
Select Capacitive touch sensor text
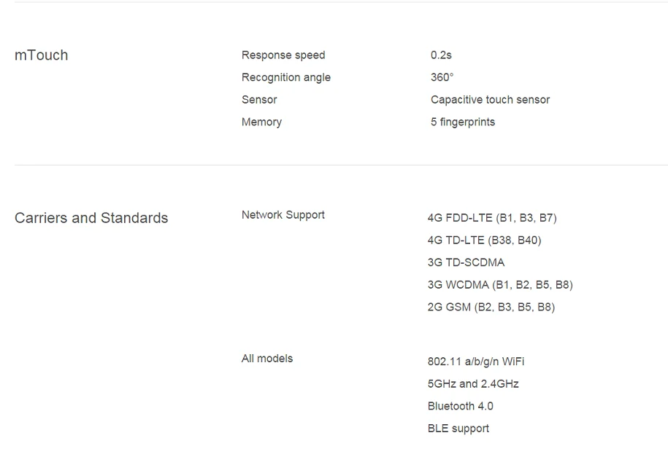coord(490,100)
